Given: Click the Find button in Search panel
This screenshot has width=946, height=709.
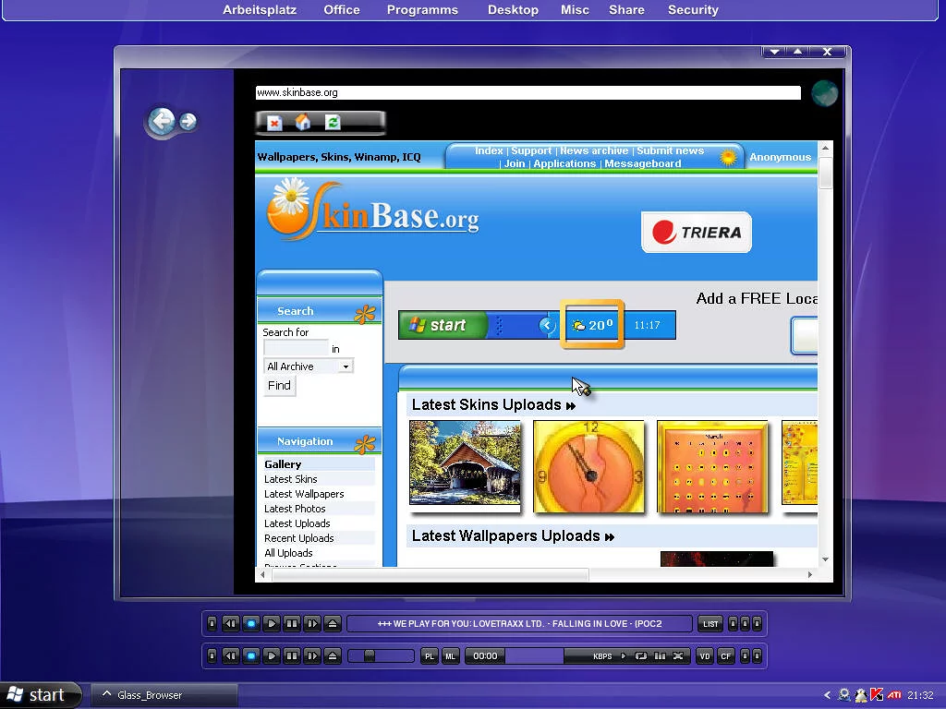Looking at the screenshot, I should tap(279, 386).
